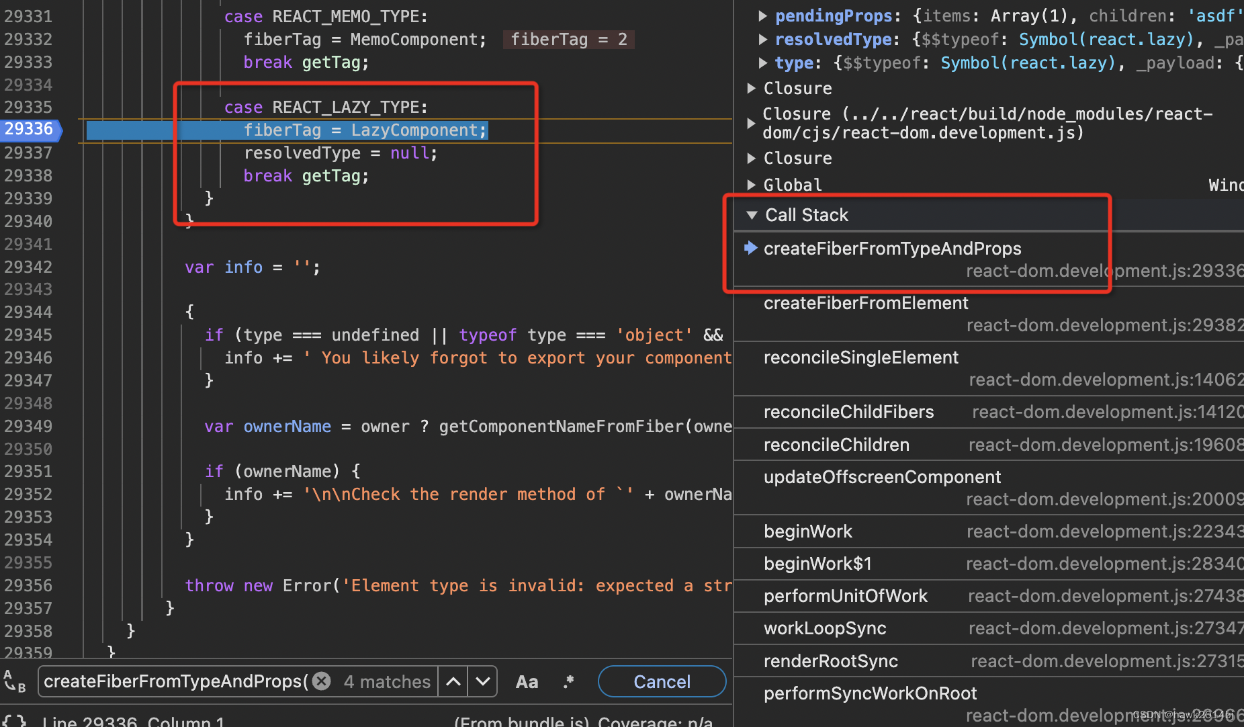Expand the pendingProps property
This screenshot has height=727, width=1244.
tap(762, 15)
